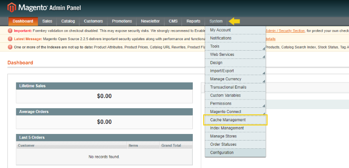Open Configuration in the System menu

click(235, 153)
